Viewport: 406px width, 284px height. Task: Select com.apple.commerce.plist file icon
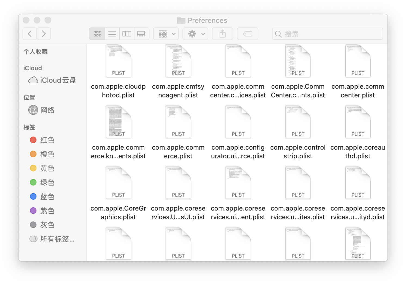click(x=178, y=122)
